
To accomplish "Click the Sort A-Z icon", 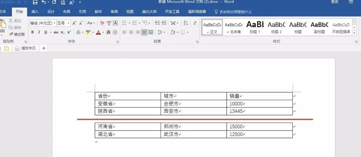I will coord(185,23).
